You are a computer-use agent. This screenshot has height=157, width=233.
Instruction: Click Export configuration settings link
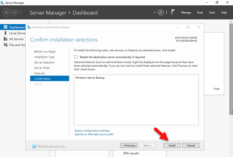(x=92, y=131)
